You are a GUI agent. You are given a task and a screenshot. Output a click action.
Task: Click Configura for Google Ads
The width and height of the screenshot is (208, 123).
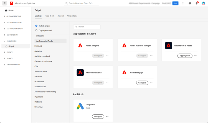(98, 116)
